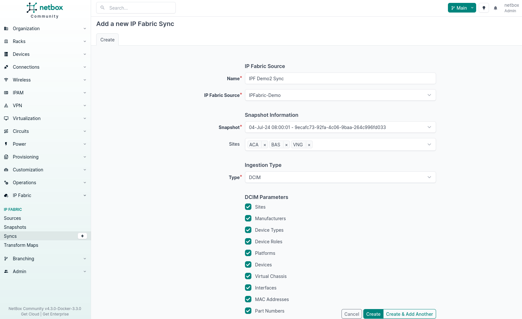Click the Operations gears icon in sidebar
The width and height of the screenshot is (522, 319).
tap(6, 183)
